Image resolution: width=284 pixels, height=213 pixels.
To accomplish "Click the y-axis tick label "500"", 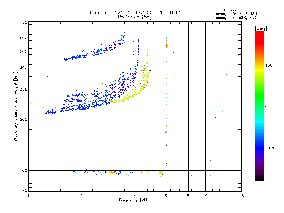I will pyautogui.click(x=24, y=51).
